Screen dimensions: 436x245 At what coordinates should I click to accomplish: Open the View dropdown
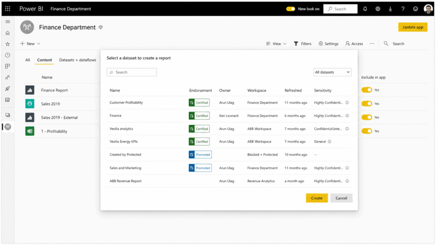click(x=276, y=44)
